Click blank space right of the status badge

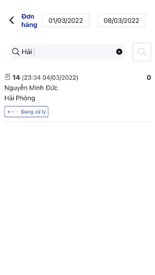(x=100, y=112)
